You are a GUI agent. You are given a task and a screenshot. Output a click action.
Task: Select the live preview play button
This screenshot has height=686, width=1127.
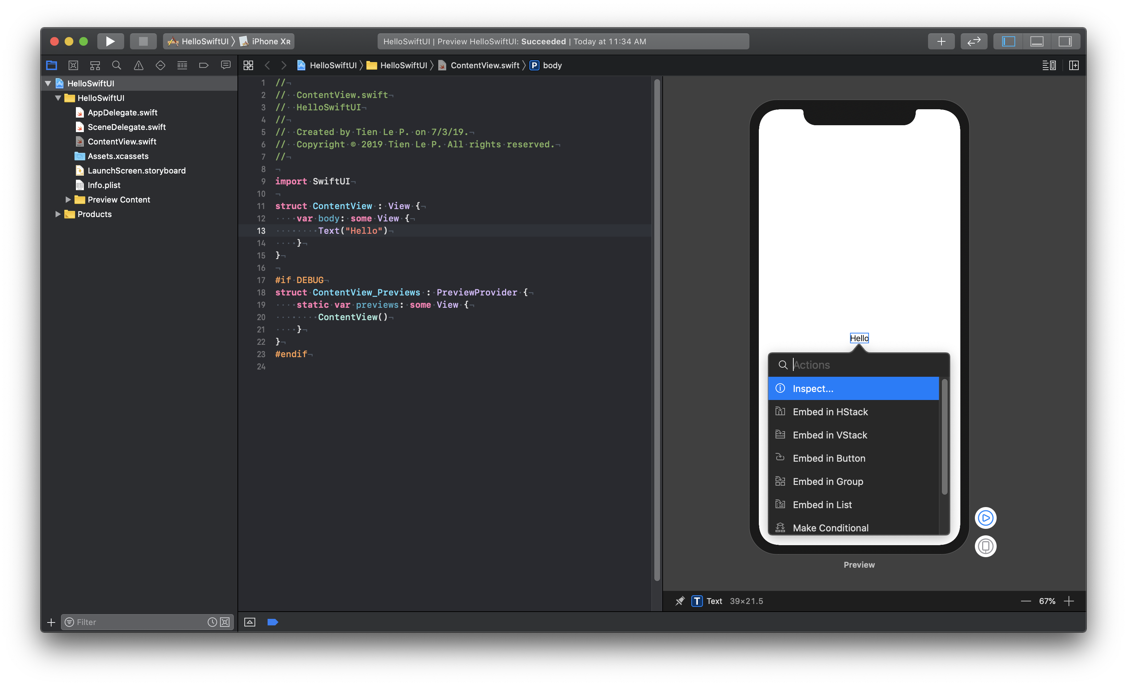(x=986, y=518)
